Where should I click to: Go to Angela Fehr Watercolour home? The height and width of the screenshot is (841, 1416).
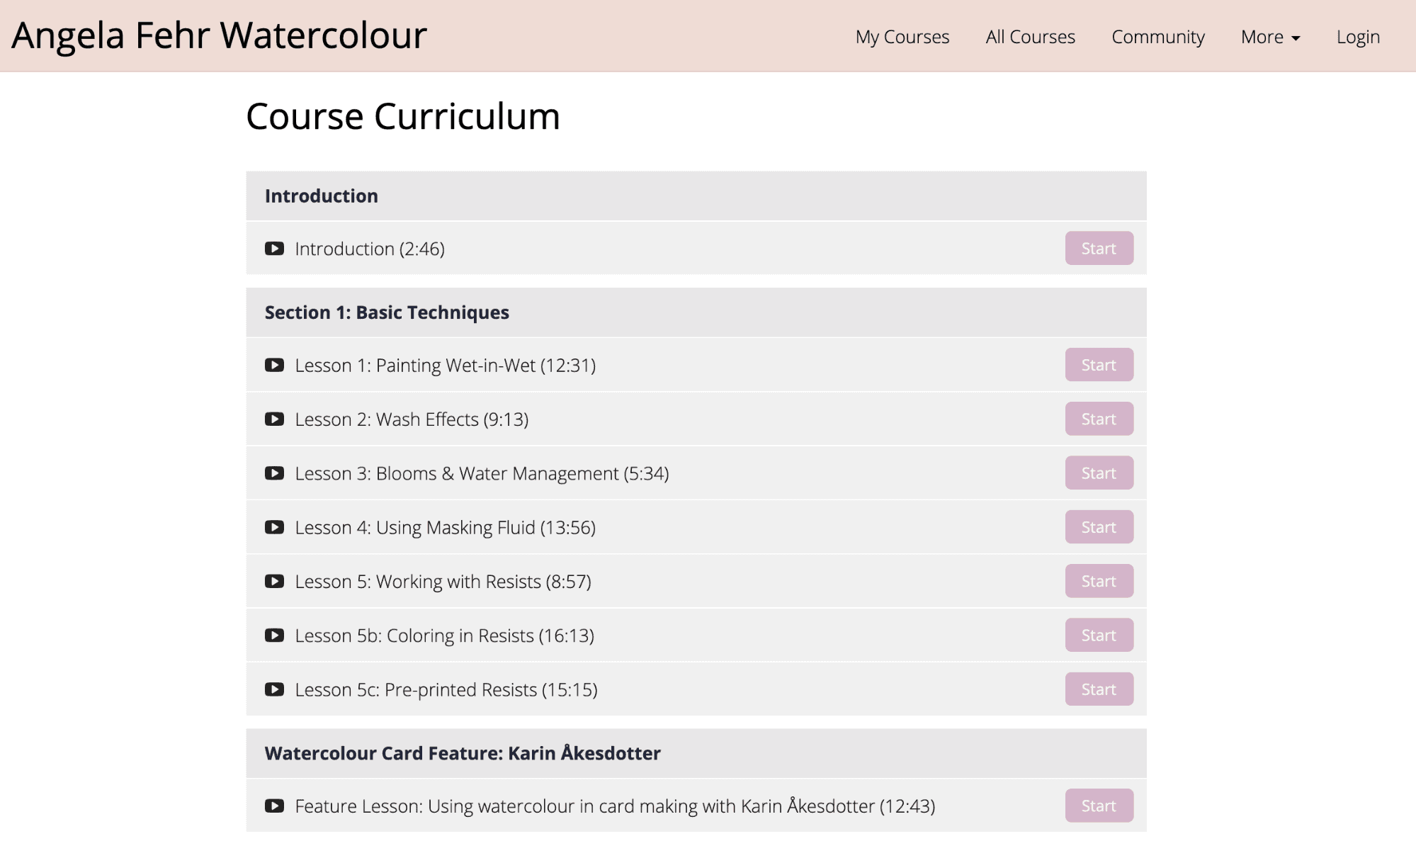pyautogui.click(x=220, y=35)
